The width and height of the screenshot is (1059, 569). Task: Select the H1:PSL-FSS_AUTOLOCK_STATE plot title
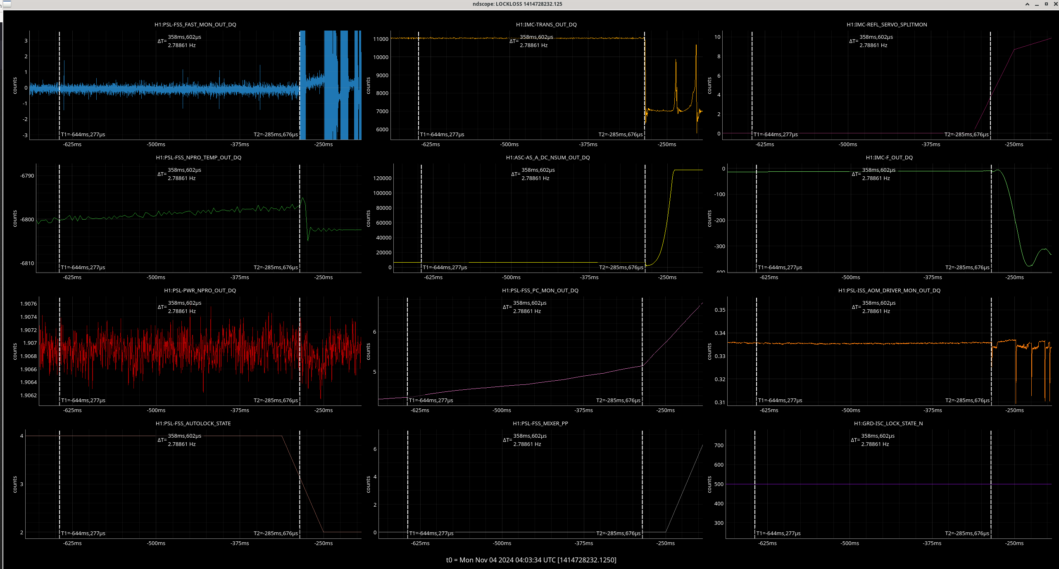[x=193, y=424]
